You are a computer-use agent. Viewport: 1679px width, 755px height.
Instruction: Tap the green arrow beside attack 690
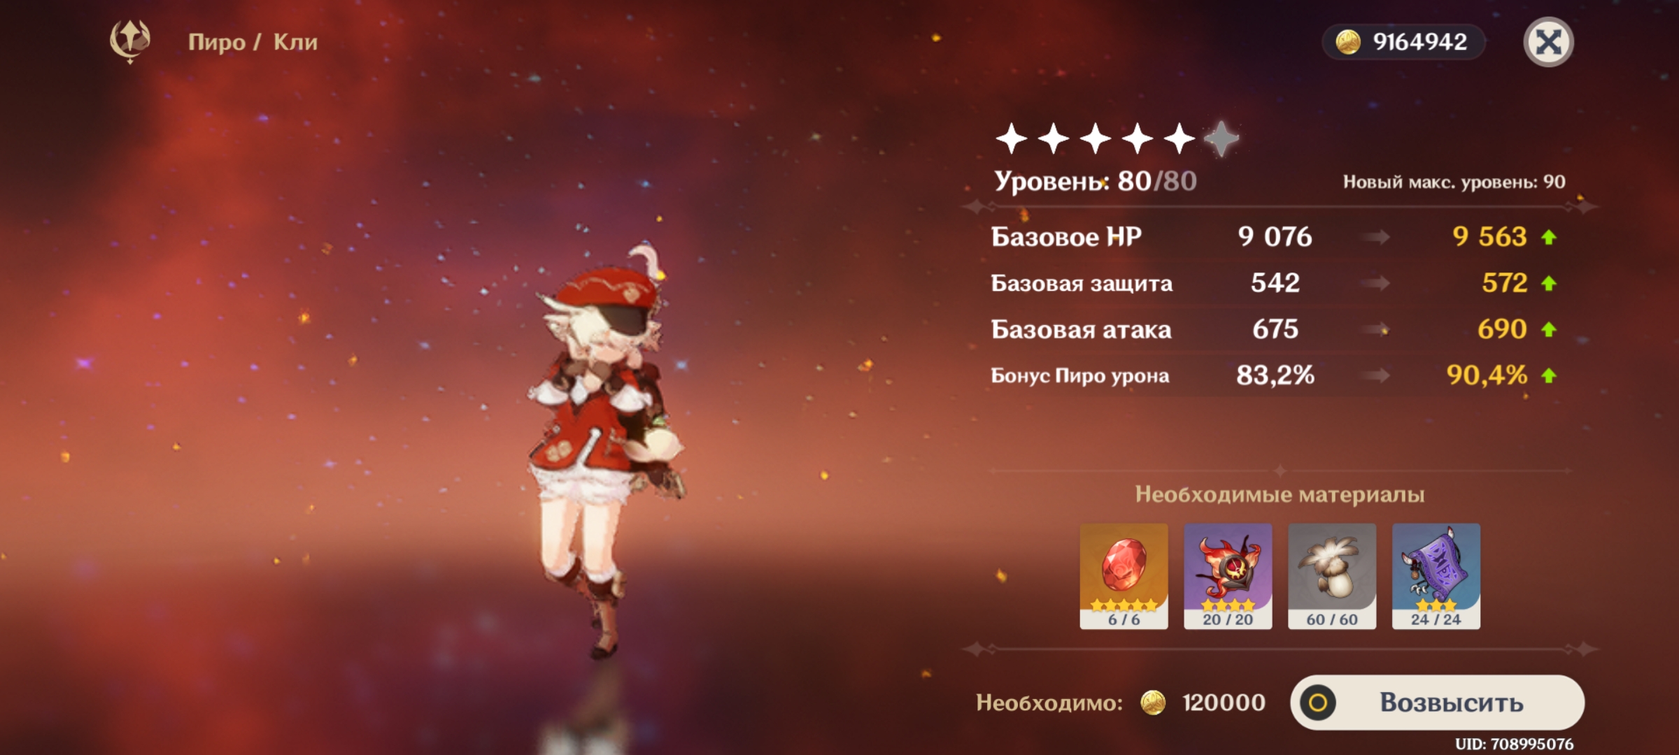1549,329
